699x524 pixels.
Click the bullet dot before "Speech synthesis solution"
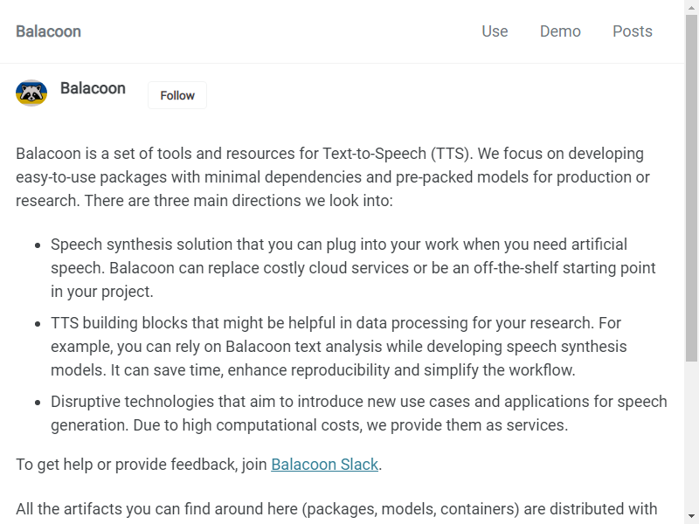point(37,245)
